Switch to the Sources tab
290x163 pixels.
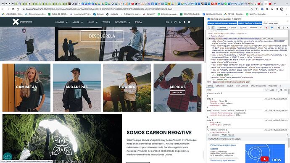click(x=243, y=28)
